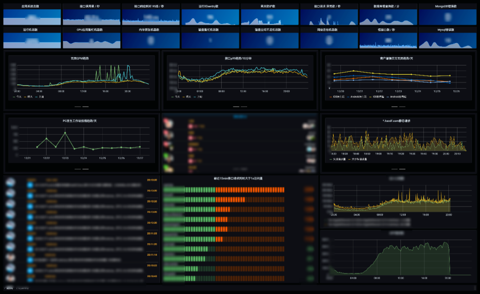Toggle the green first series in haodf legend
This screenshot has height=294, width=480.
click(338, 159)
